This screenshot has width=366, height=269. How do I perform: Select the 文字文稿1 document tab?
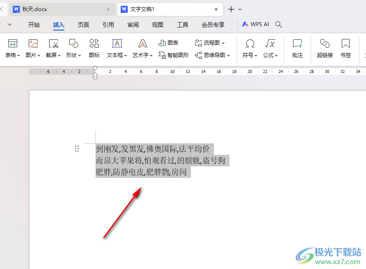pyautogui.click(x=170, y=9)
